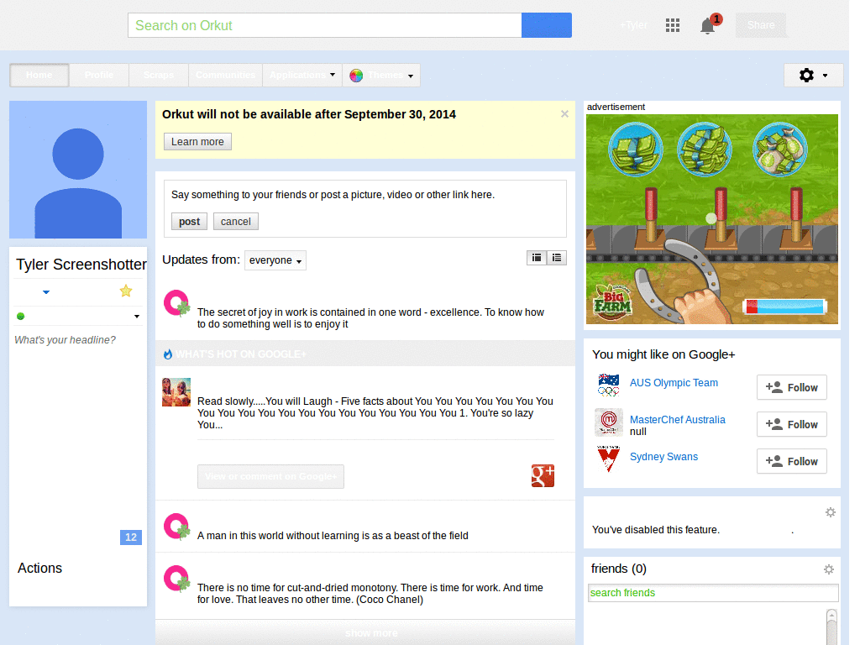This screenshot has height=645, width=860.
Task: Dismiss the Orkut shutdown notice
Action: tap(564, 114)
